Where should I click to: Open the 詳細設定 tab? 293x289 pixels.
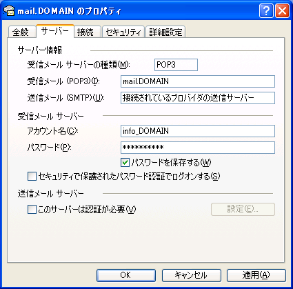tap(165, 32)
